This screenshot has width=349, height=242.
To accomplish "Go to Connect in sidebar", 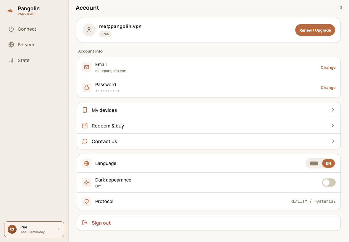I will point(34,29).
